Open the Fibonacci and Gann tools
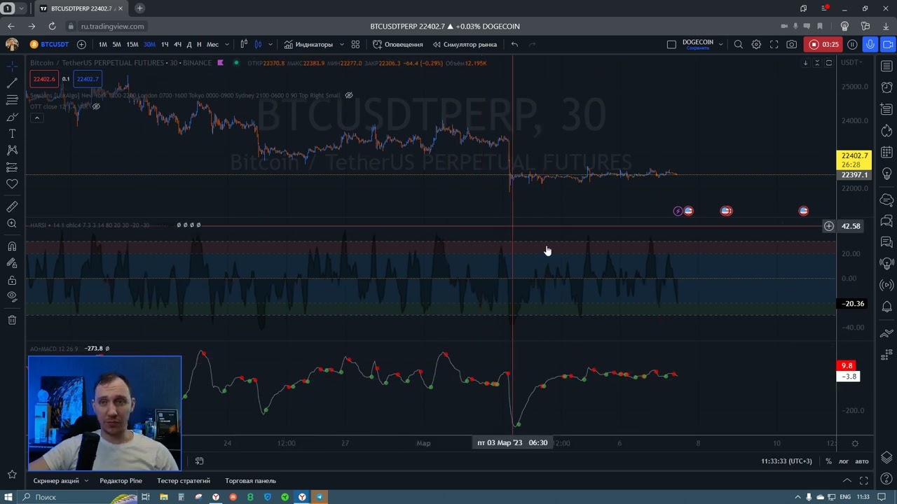This screenshot has height=504, width=897. click(12, 99)
